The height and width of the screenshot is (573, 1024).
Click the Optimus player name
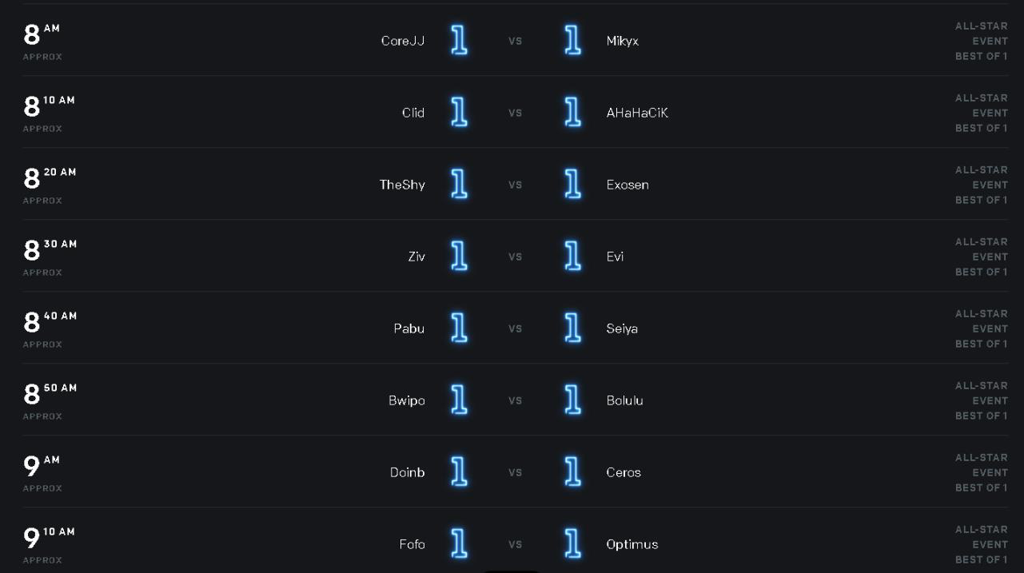click(632, 544)
